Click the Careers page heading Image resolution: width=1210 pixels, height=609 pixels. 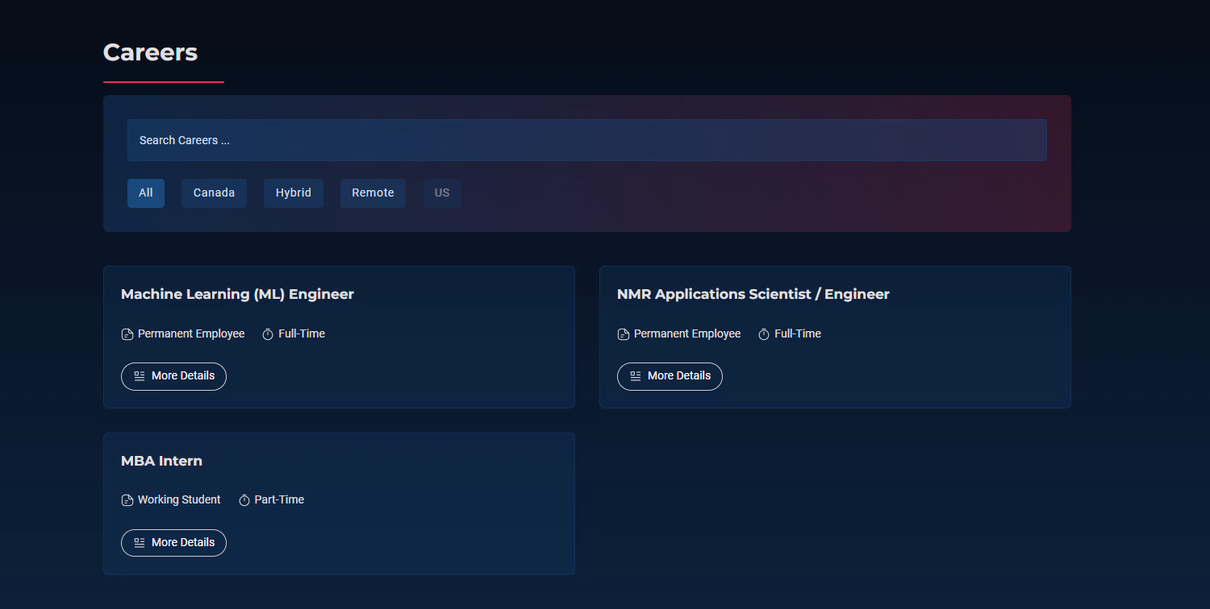coord(151,52)
